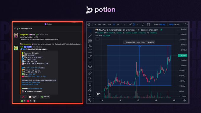Select the 5m timeframe
The image size is (201, 113).
click(x=104, y=24)
